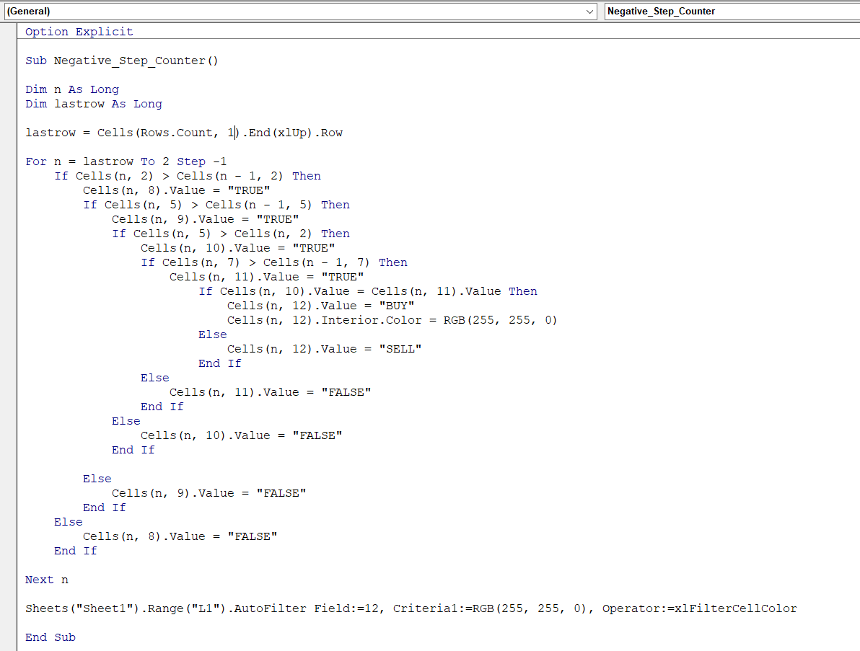Click the "Next n" statement
Viewport: 860px width, 651px height.
[47, 580]
